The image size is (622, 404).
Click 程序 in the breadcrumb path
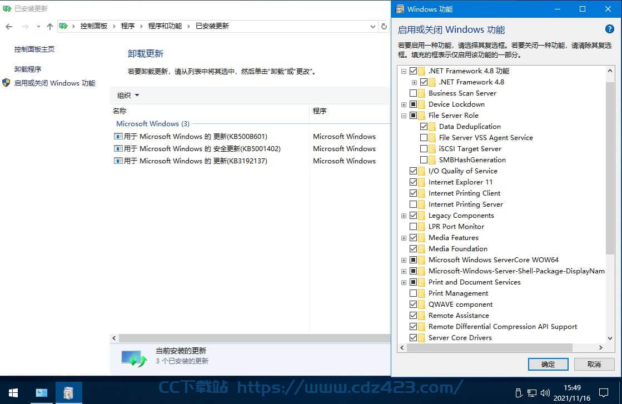click(x=127, y=26)
